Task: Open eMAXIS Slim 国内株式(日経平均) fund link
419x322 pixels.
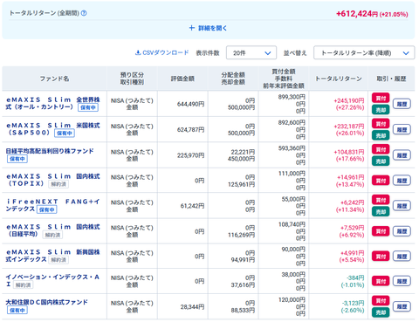Action: click(x=52, y=230)
